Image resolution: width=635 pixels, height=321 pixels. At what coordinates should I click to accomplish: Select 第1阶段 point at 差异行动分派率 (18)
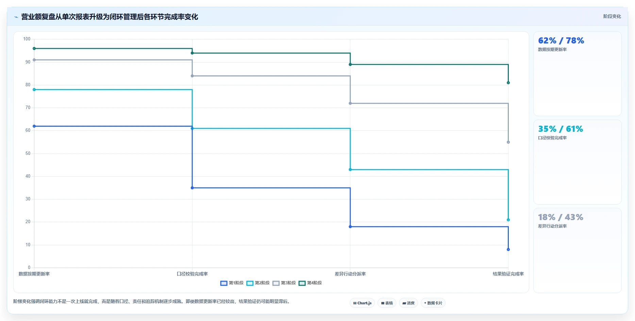(350, 227)
